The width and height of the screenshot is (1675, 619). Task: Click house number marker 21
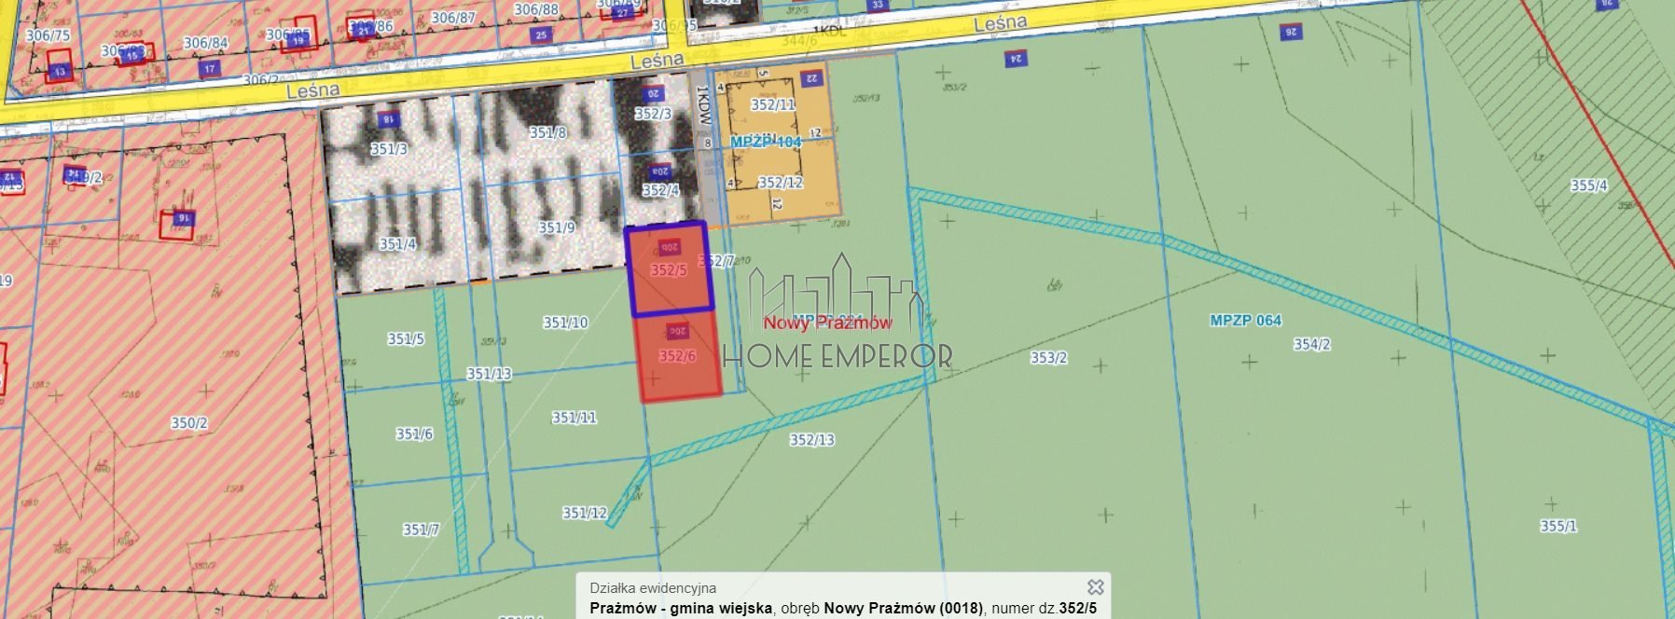click(x=364, y=31)
